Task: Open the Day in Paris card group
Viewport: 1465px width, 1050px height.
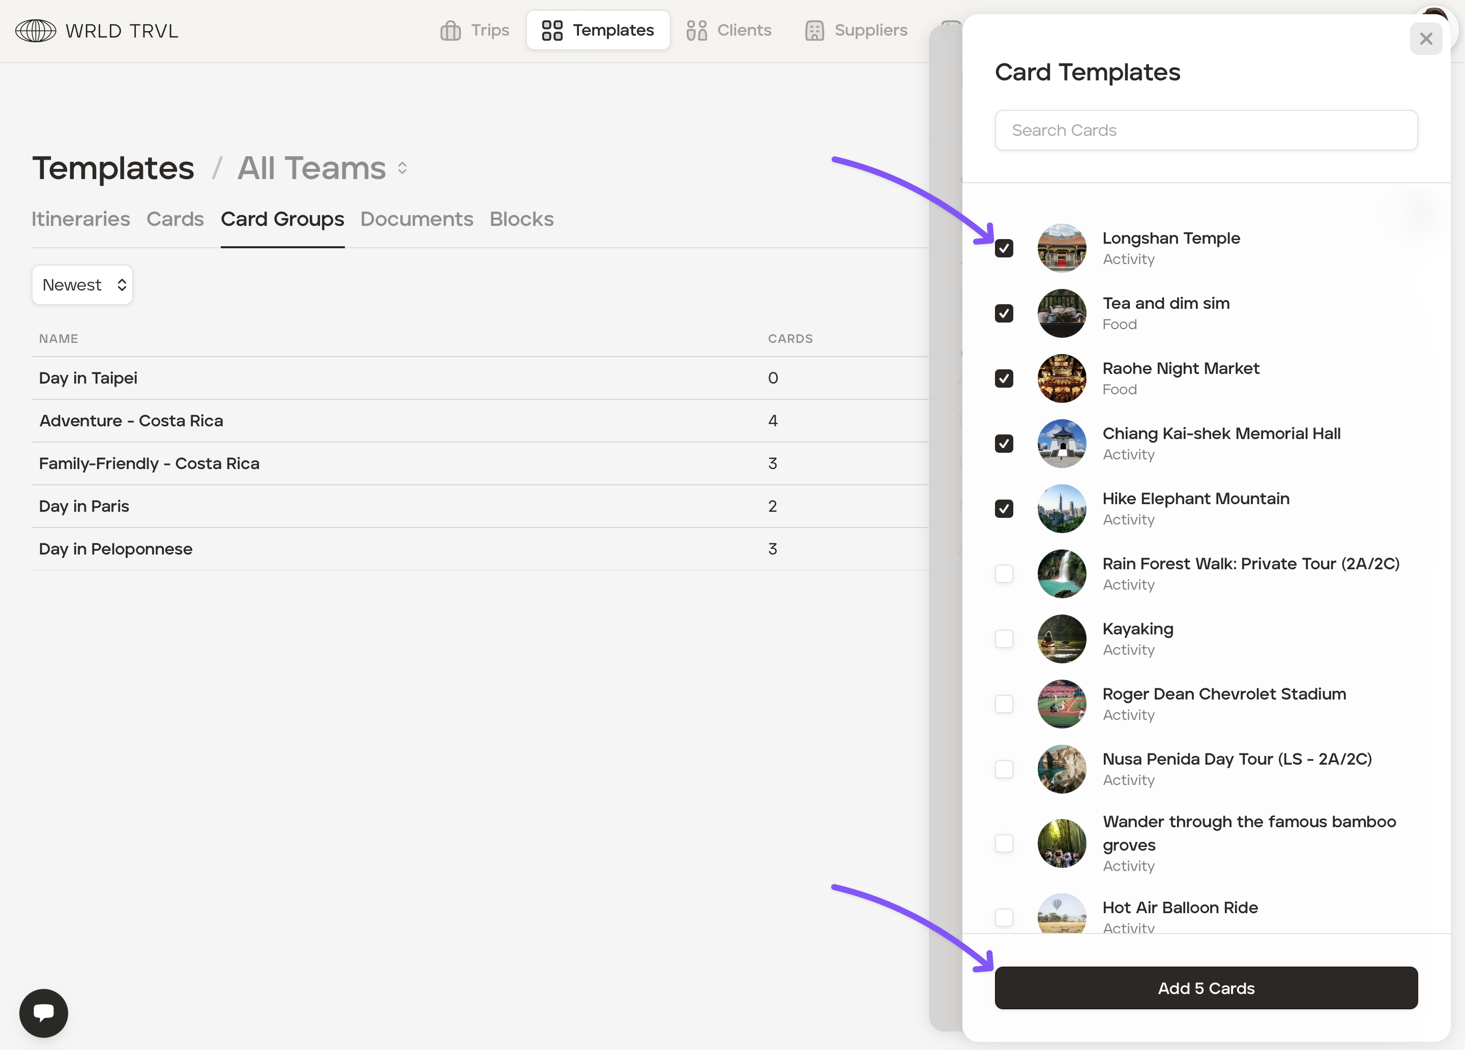Action: (84, 506)
